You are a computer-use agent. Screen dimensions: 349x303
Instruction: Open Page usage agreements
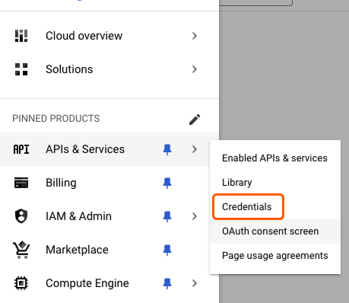coord(275,256)
